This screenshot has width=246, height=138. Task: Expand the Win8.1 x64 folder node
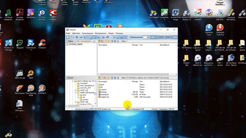75,102
